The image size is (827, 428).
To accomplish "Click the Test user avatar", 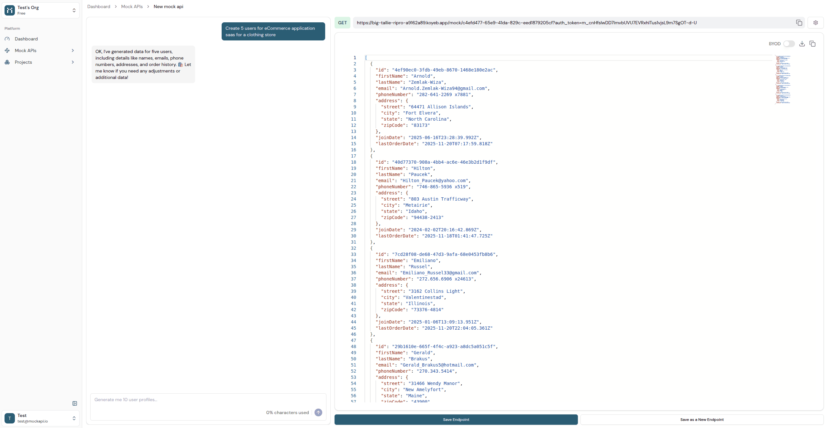I will 9,418.
